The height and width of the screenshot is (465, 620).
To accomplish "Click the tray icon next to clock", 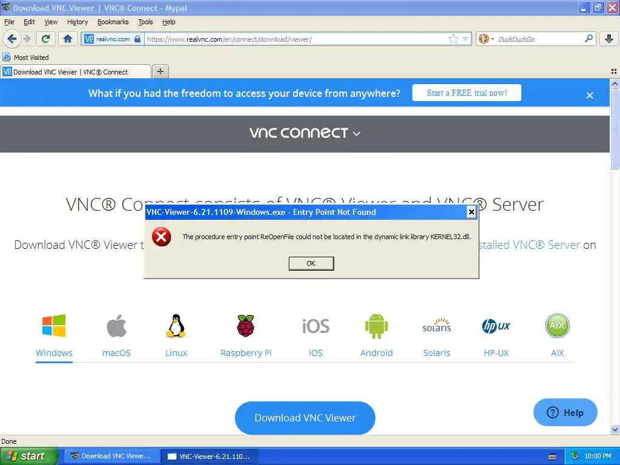I will pos(575,456).
